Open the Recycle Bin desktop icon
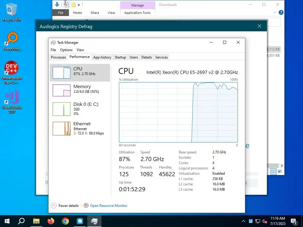 pos(12,12)
